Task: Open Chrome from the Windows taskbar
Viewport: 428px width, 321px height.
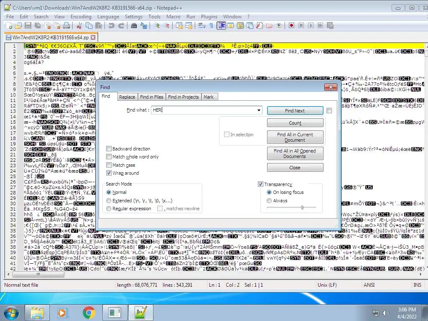Action: pos(89,313)
